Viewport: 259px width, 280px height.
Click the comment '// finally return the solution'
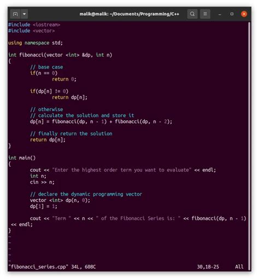click(x=71, y=133)
